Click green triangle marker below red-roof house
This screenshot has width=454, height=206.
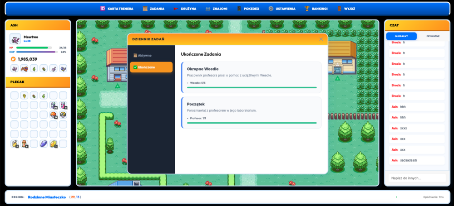(x=117, y=86)
